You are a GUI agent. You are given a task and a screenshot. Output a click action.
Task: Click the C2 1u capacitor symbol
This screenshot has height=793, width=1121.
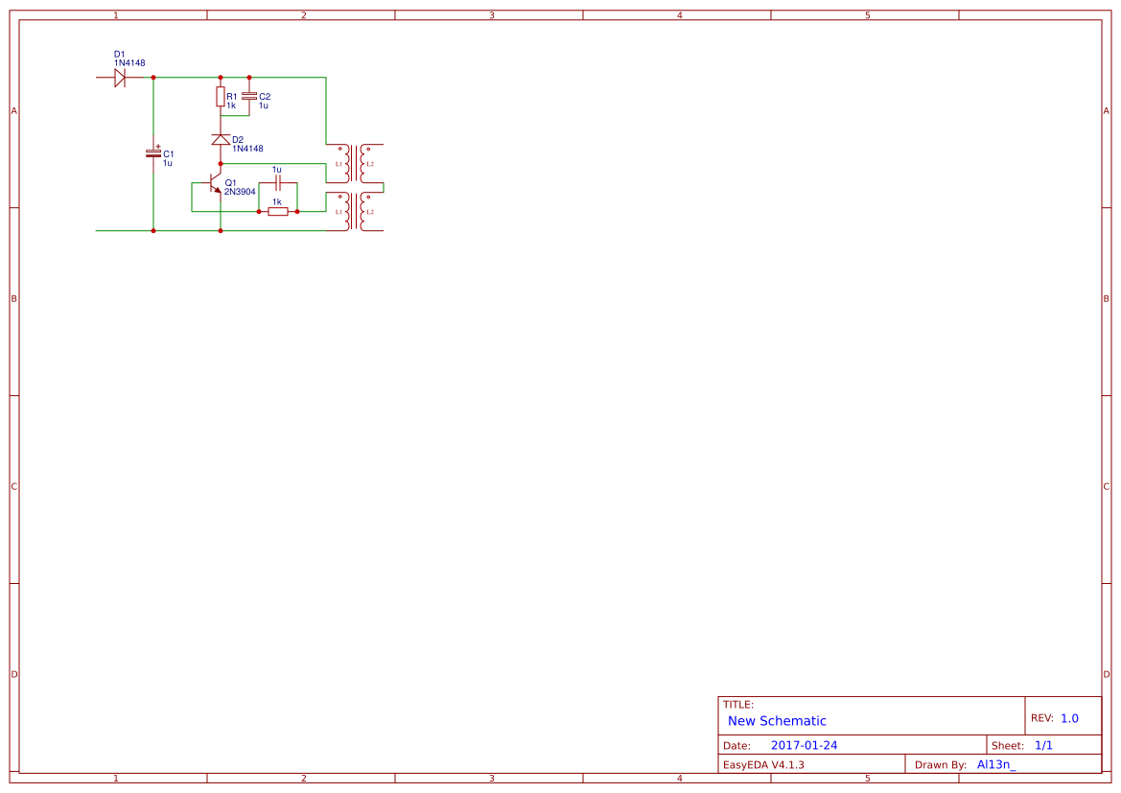[251, 96]
